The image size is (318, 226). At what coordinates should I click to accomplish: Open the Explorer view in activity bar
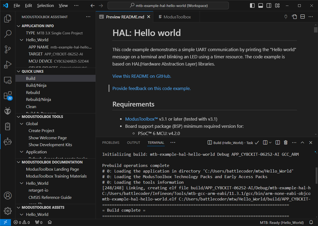(8, 19)
